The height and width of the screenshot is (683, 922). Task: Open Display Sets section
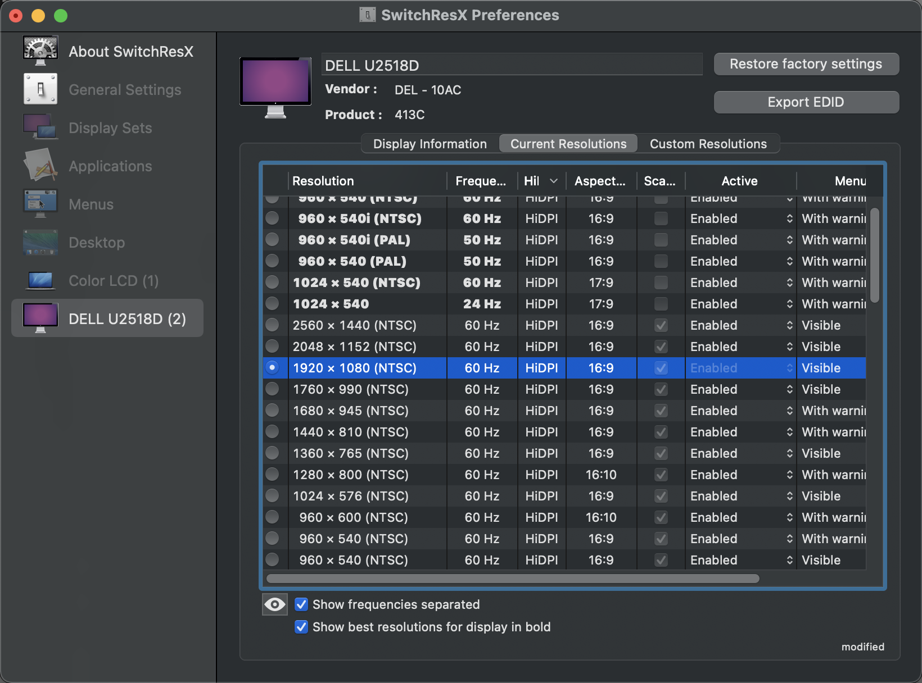pyautogui.click(x=110, y=128)
